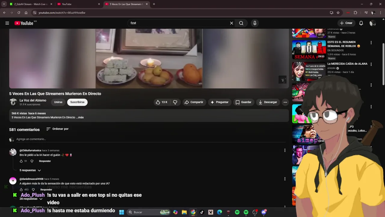This screenshot has height=217, width=385.
Task: Open File Explorer from taskbar
Action: coord(184,212)
